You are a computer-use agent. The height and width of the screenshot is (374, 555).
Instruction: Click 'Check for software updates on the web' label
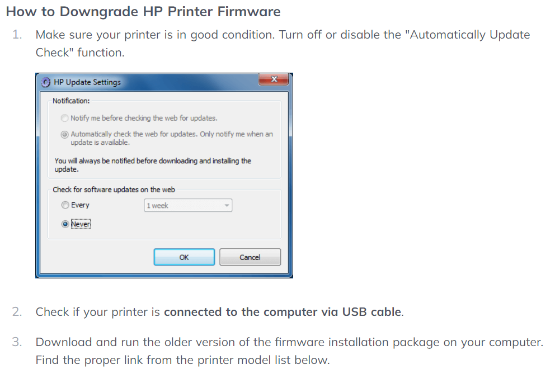tap(114, 190)
